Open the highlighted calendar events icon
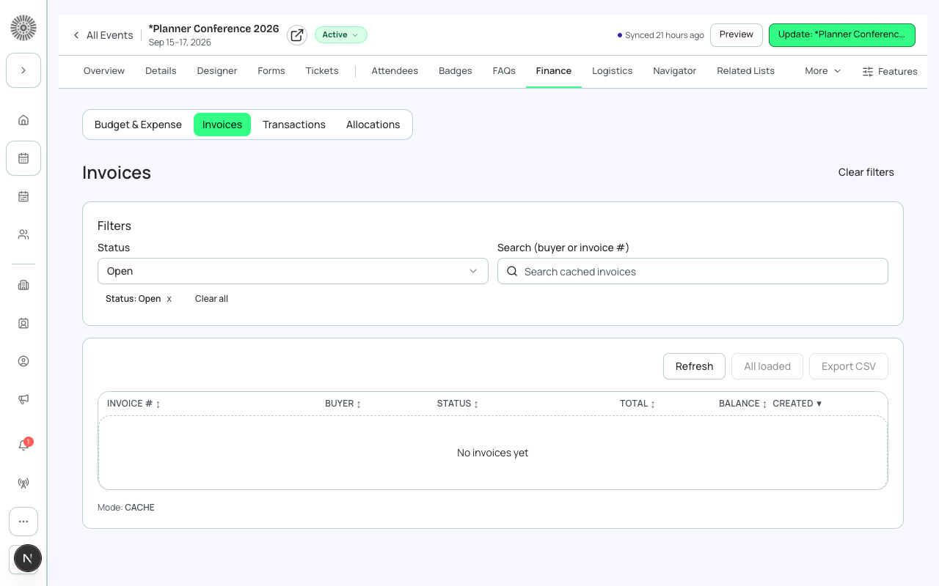This screenshot has width=939, height=586. tap(23, 158)
